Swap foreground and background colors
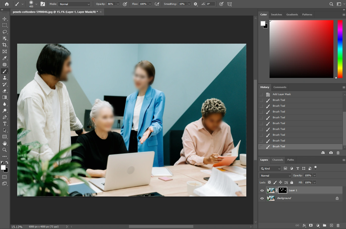This screenshot has width=346, height=229. click(7, 162)
